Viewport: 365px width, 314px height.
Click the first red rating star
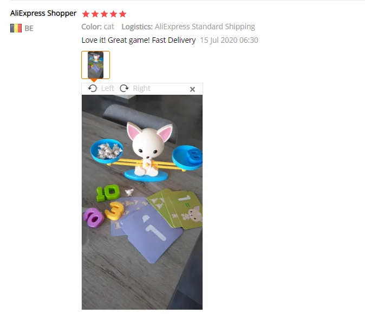tap(86, 14)
